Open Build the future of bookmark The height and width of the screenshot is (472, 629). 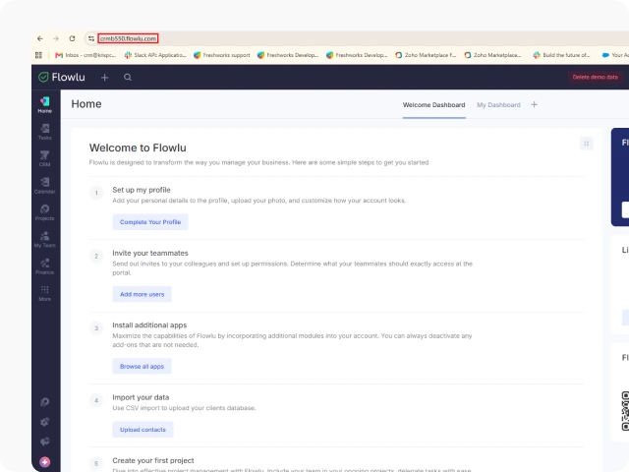pyautogui.click(x=561, y=55)
